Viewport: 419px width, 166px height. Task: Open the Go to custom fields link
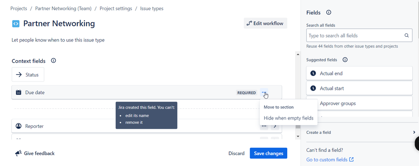click(x=330, y=160)
